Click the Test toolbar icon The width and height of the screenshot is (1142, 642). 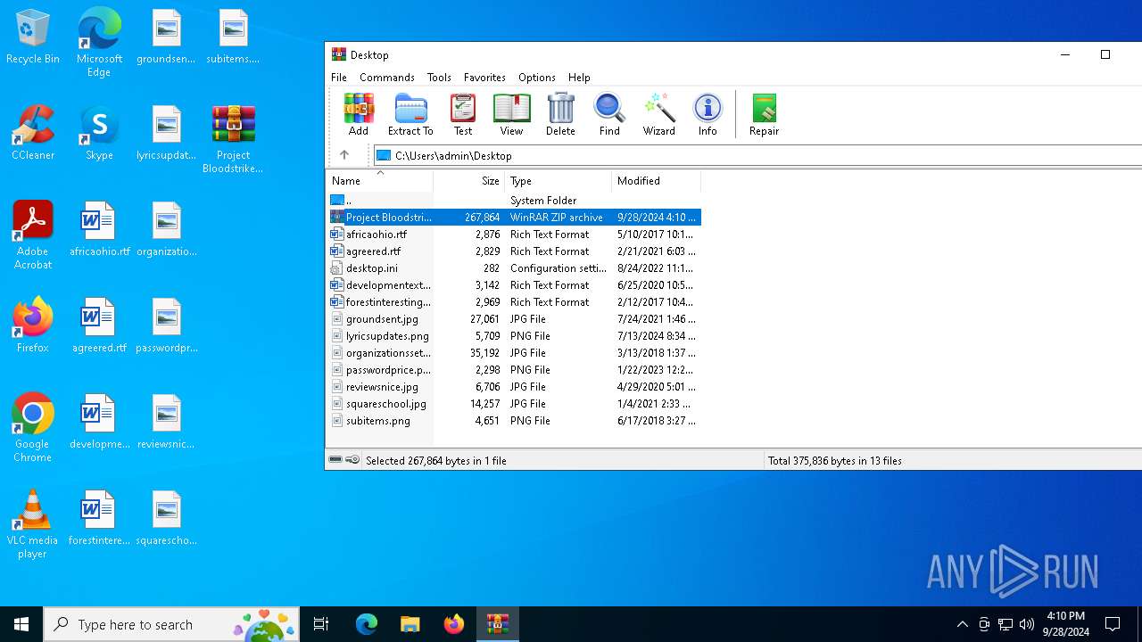463,114
